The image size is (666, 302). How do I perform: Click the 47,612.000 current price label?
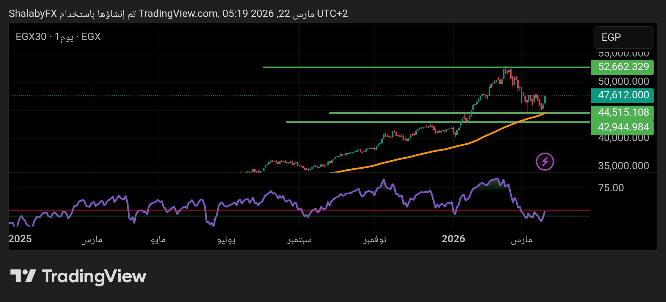(622, 95)
